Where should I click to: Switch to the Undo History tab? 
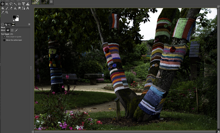click(10, 25)
